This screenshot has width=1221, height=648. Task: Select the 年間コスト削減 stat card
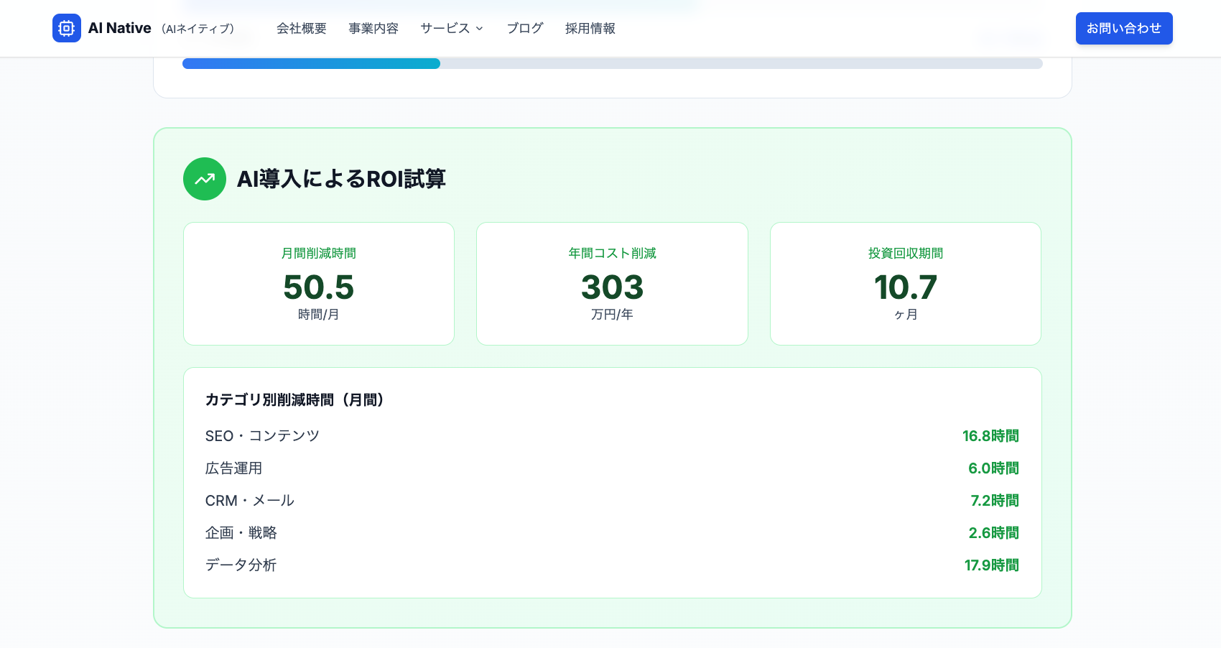click(x=612, y=283)
